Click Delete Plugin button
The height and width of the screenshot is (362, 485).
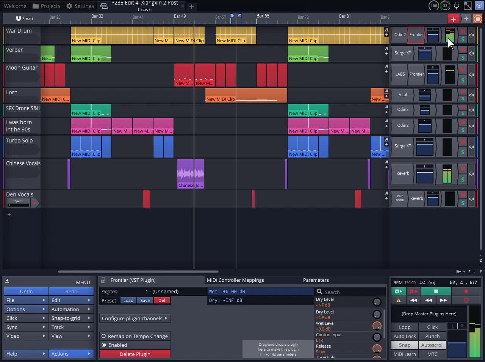click(x=135, y=354)
